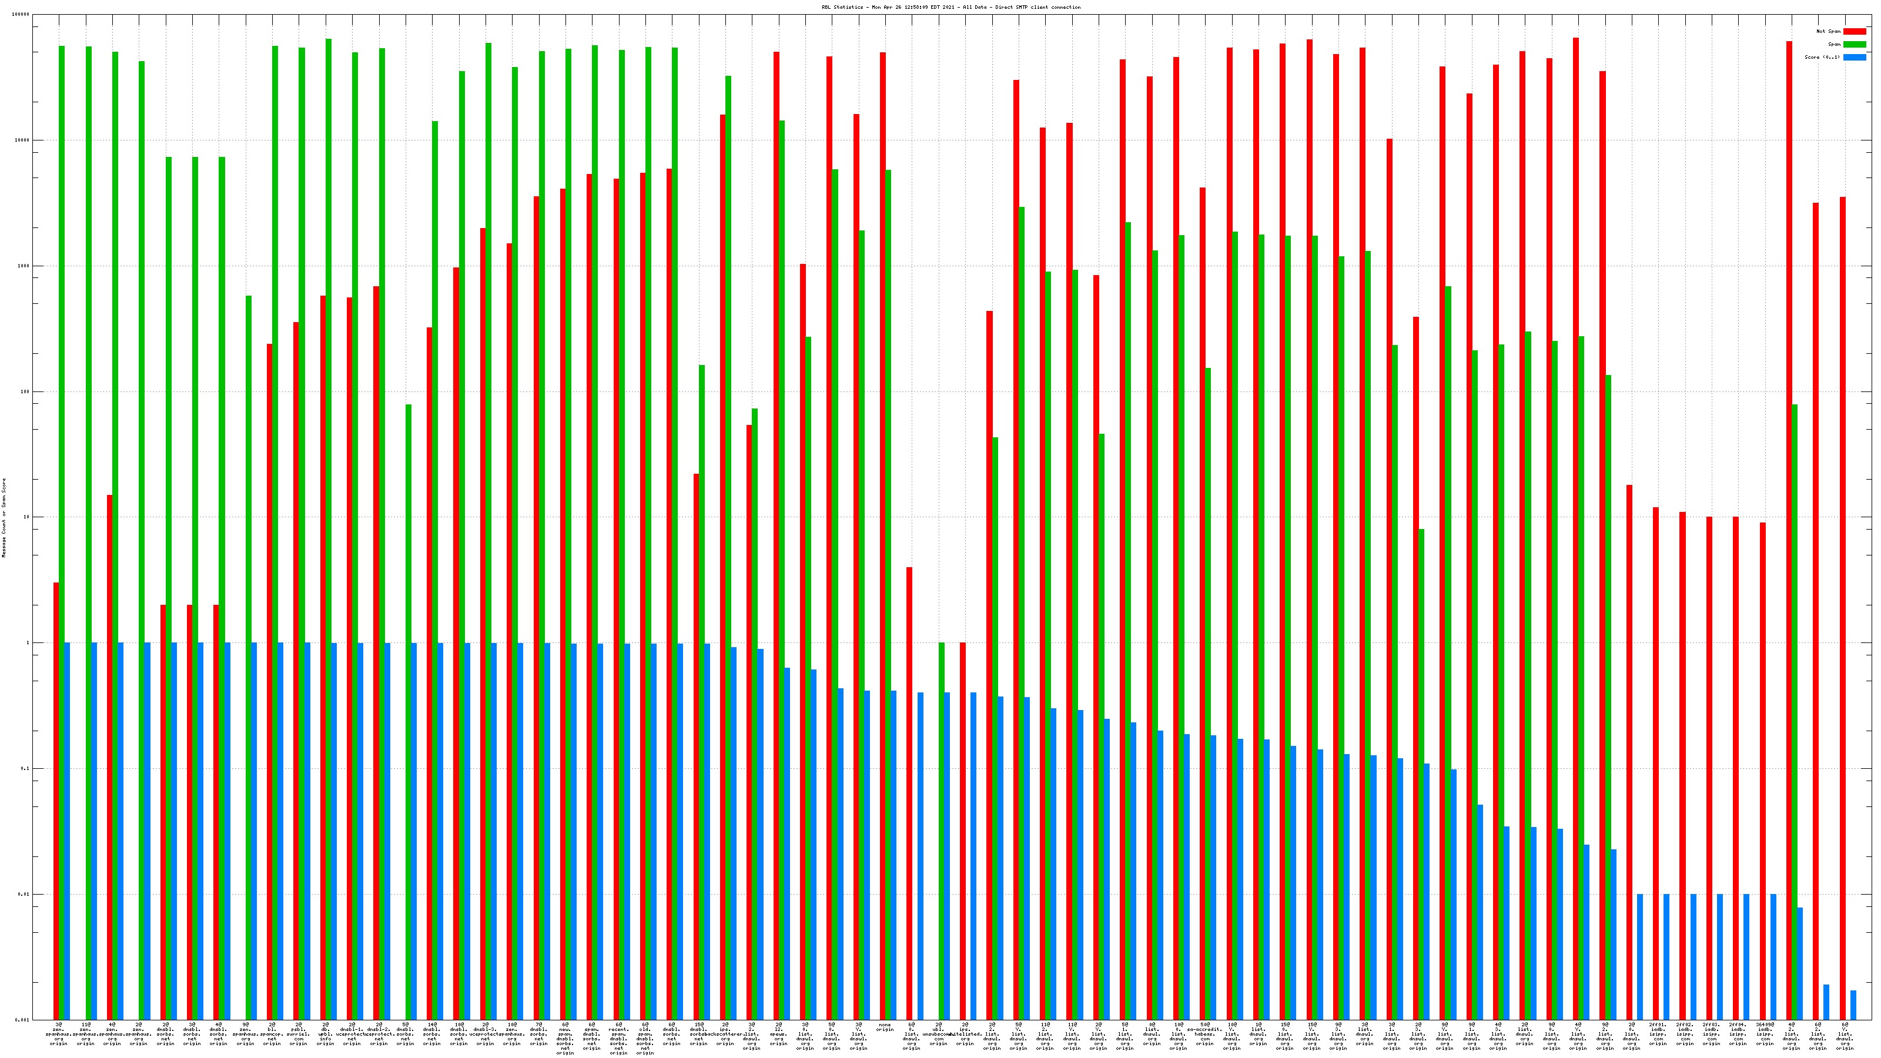Click the '12.apews.org origin' x-axis label
The width and height of the screenshot is (1881, 1058).
tap(778, 1034)
